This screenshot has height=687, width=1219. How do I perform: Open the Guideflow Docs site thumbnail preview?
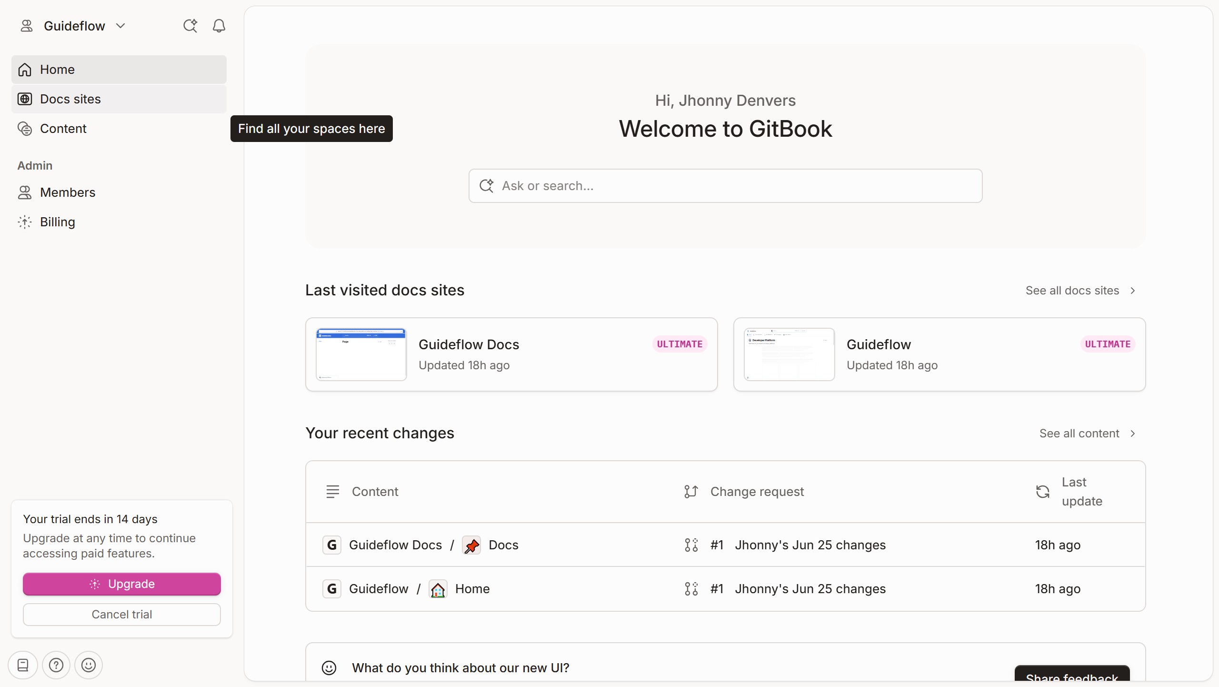click(x=361, y=354)
